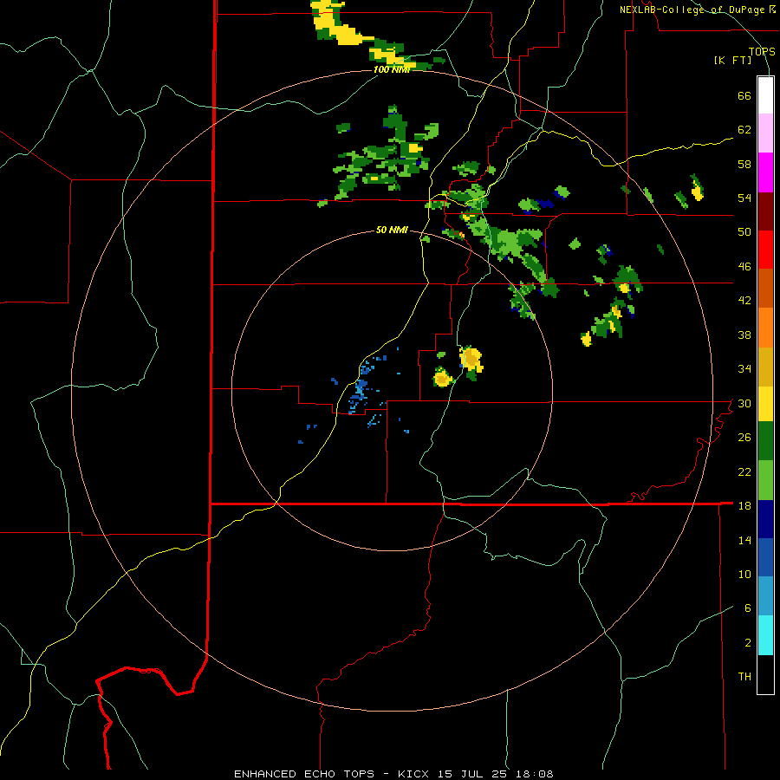Select the navy 14-18 kft legend swatch
Image resolution: width=780 pixels, height=780 pixels.
coord(765,519)
